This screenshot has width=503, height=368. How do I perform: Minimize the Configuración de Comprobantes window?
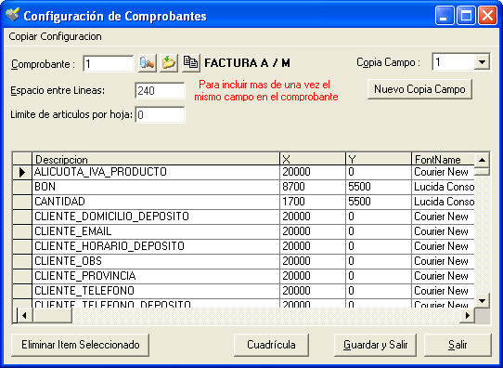pyautogui.click(x=445, y=16)
